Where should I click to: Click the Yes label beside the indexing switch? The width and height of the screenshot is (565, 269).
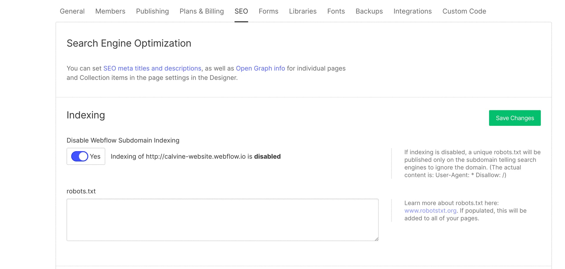coord(95,156)
